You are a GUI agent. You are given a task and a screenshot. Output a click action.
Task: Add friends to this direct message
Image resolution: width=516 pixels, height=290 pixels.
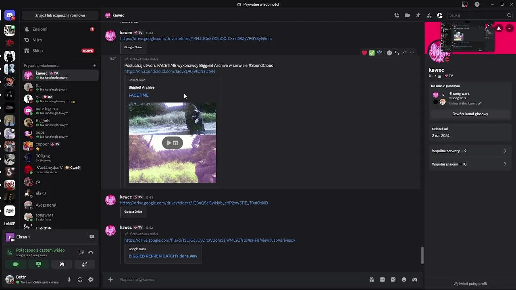429,15
